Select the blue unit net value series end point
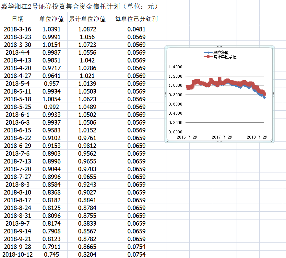 click(265, 98)
